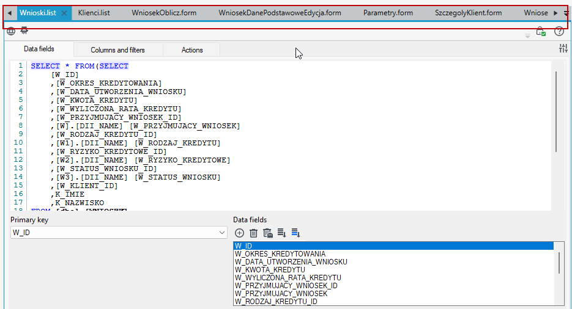This screenshot has width=572, height=309.
Task: Select W_RODZAJ_KREDYTU_ID in data fields list
Action: [x=393, y=301]
